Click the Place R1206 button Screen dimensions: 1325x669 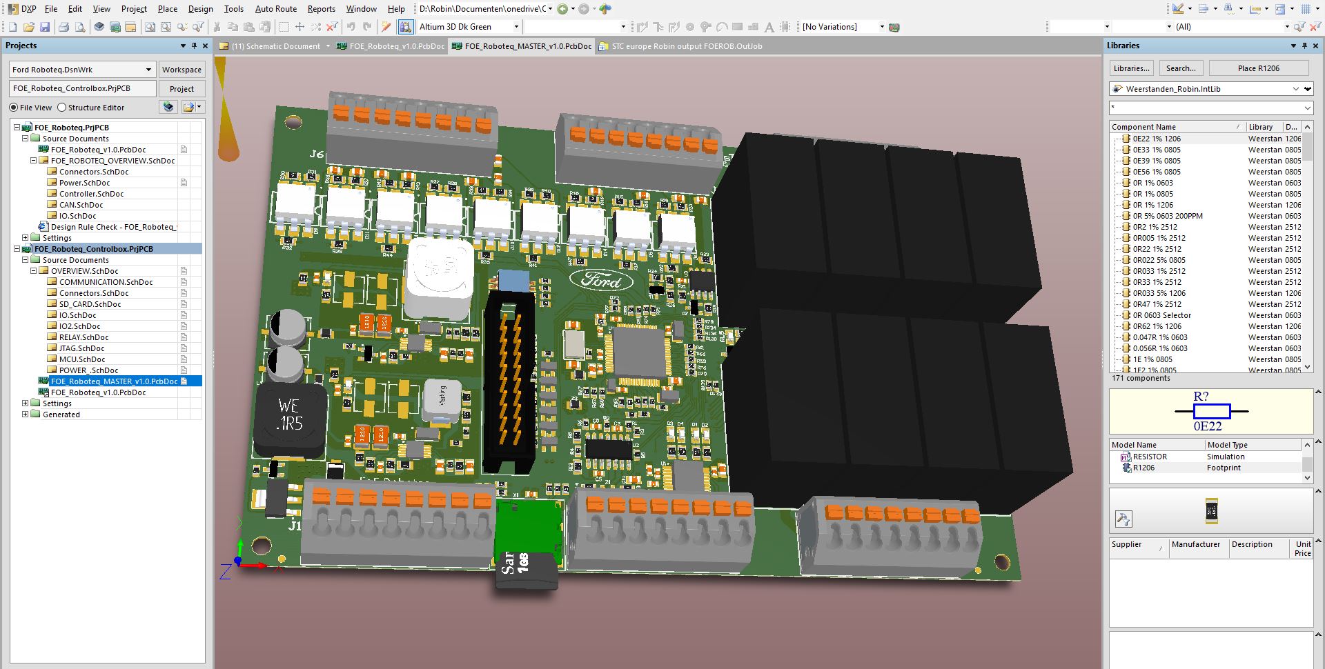click(1259, 68)
